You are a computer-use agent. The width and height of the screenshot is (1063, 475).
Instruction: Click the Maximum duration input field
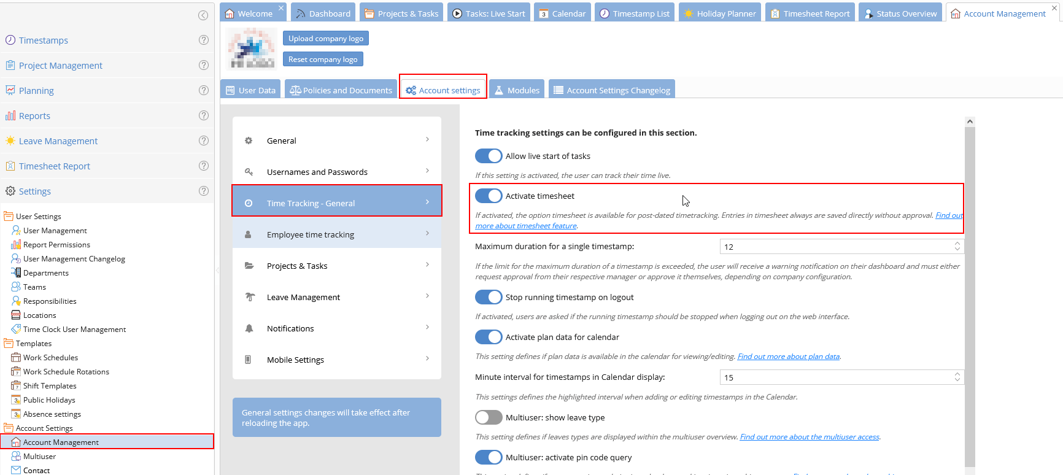point(835,247)
